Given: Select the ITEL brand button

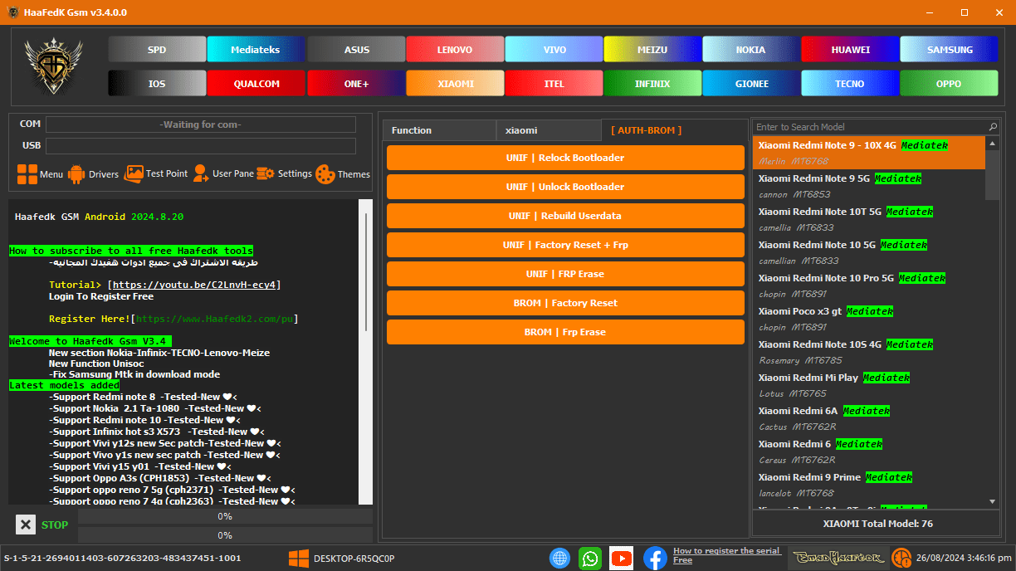Looking at the screenshot, I should 554,83.
